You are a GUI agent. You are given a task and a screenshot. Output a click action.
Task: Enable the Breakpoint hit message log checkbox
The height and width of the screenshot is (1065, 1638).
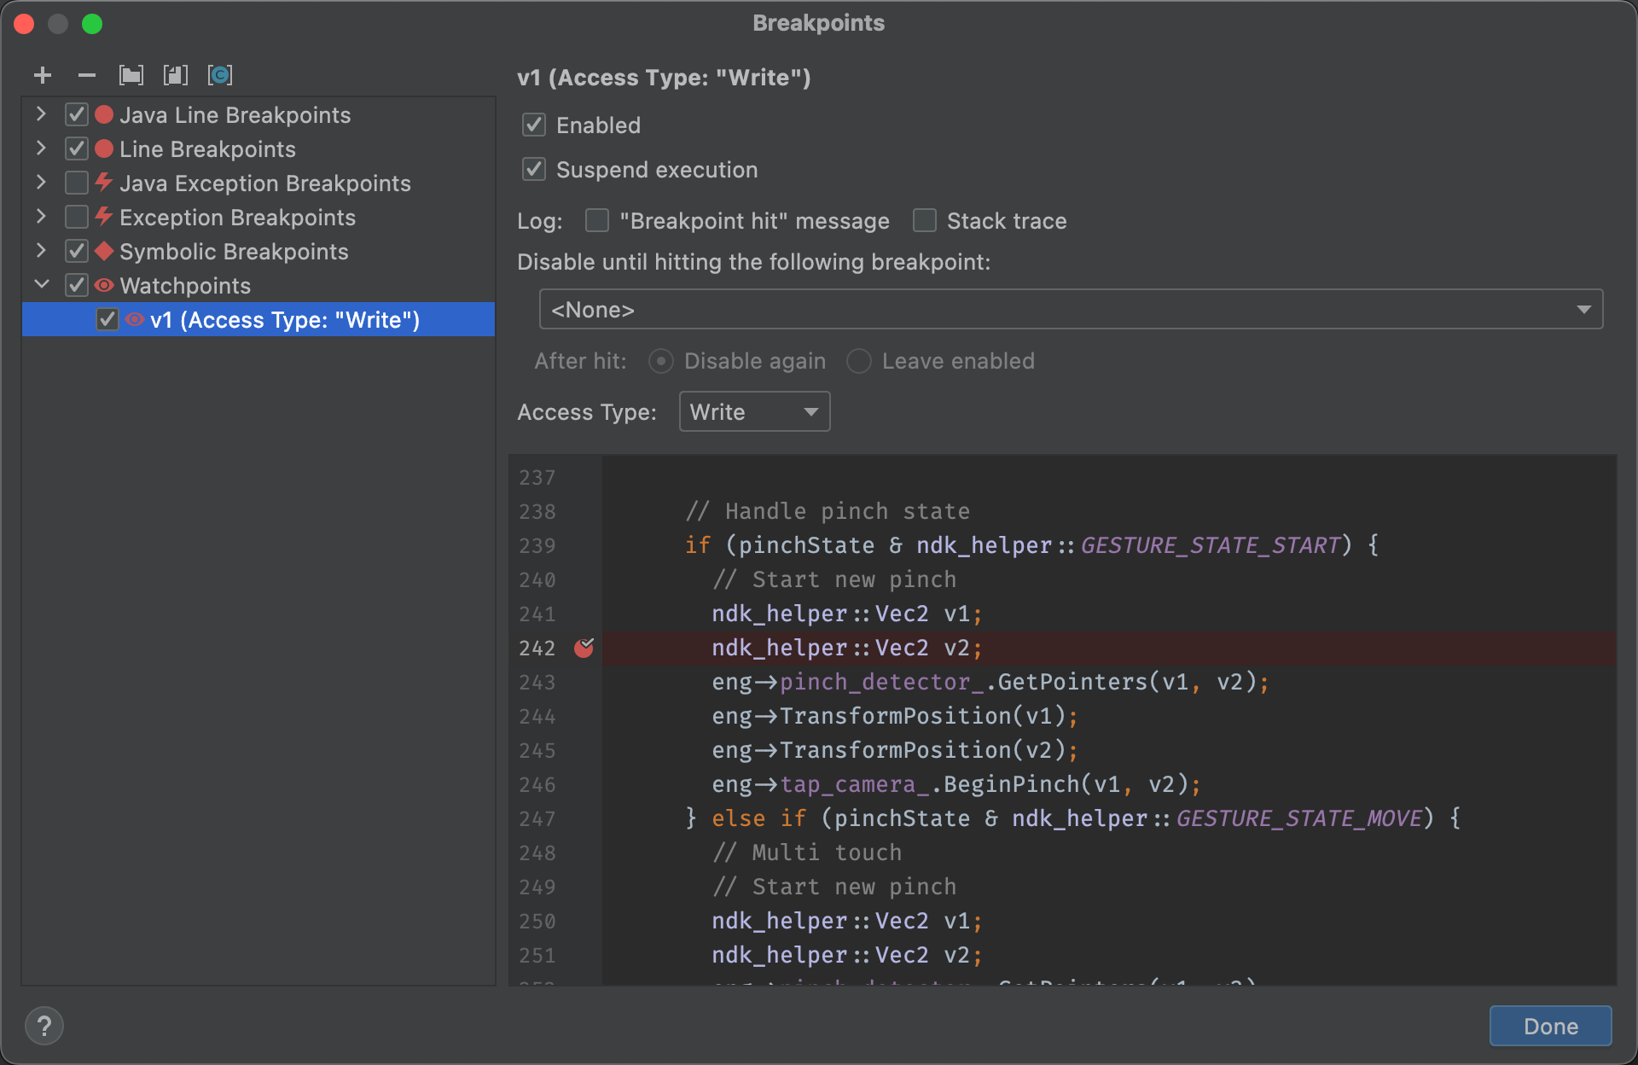595,219
